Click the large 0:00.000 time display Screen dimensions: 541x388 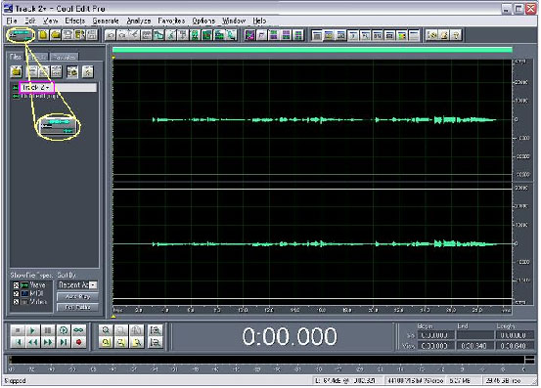(x=290, y=336)
